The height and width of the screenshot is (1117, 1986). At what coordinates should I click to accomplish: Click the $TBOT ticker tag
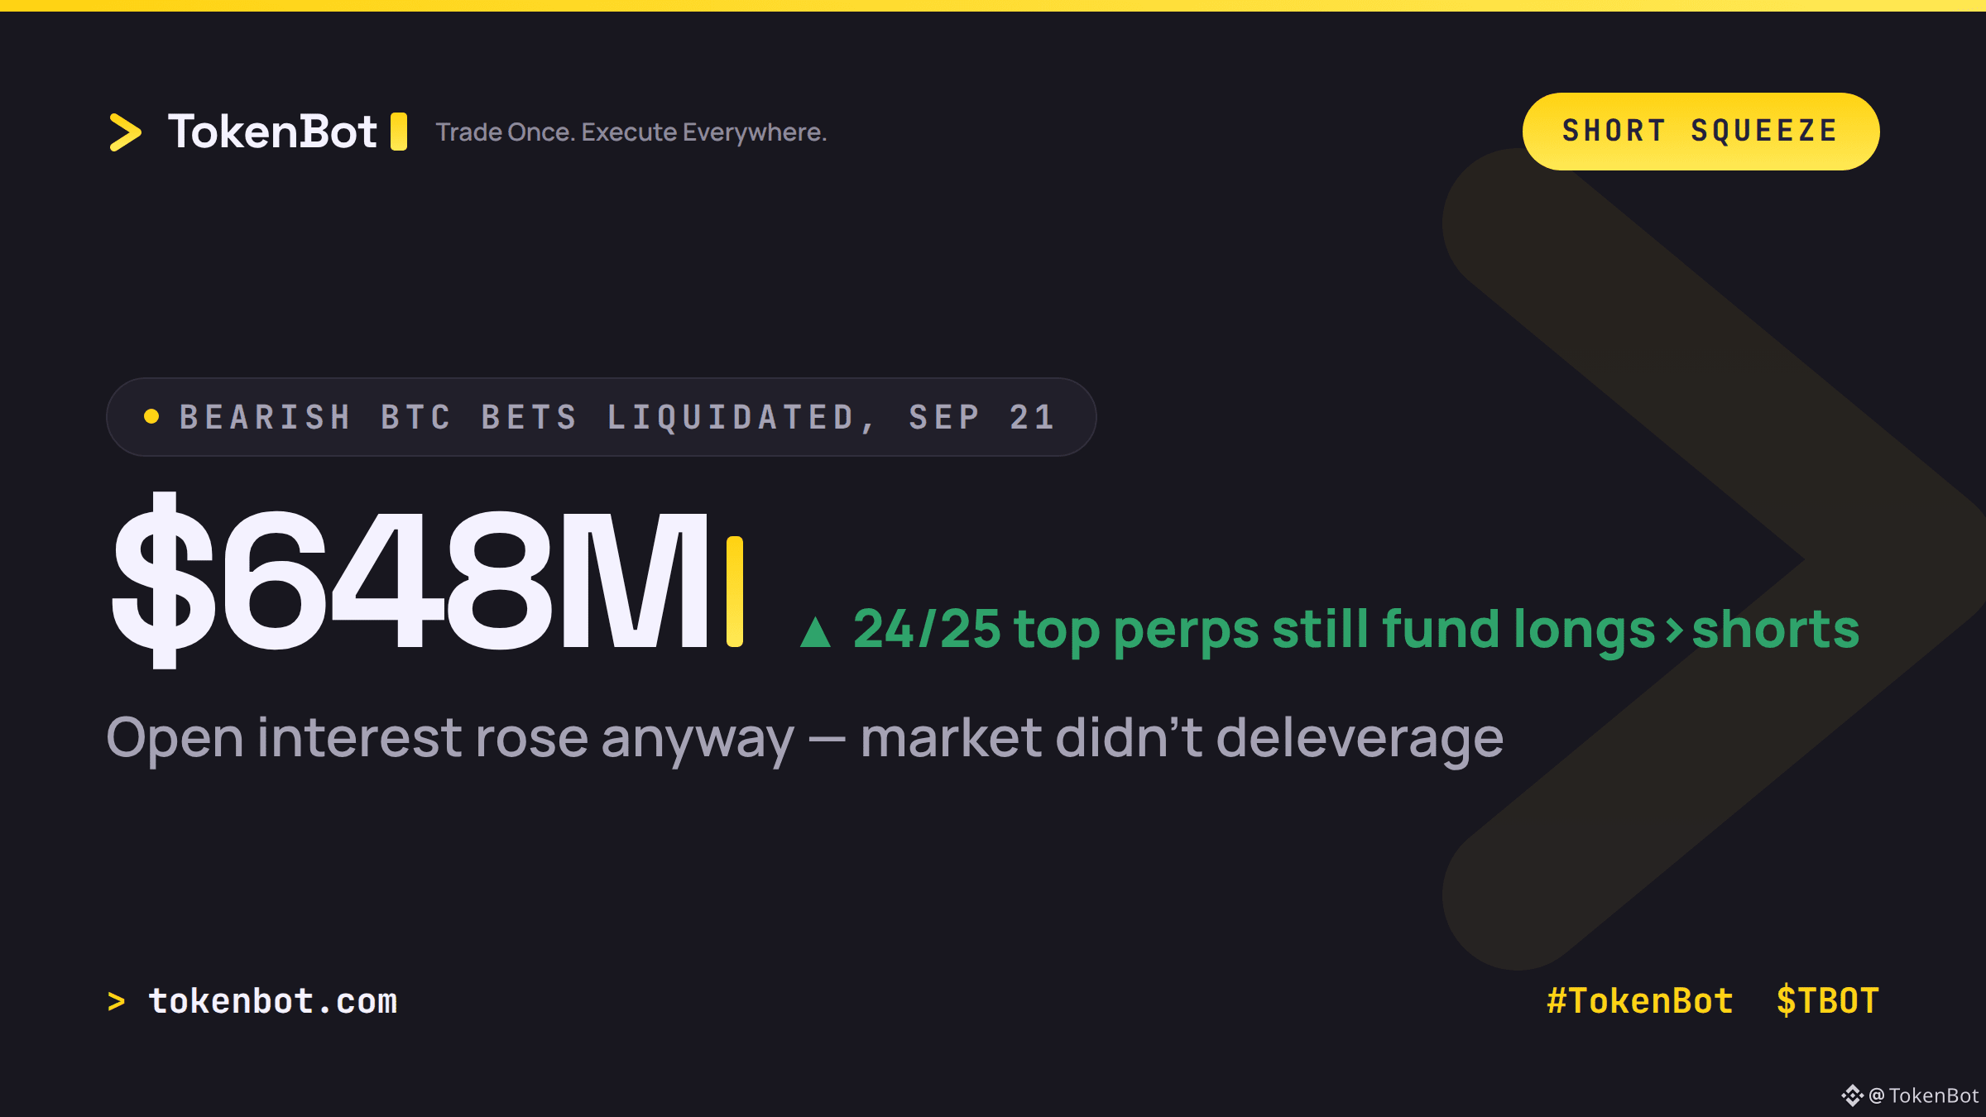point(1828,1001)
